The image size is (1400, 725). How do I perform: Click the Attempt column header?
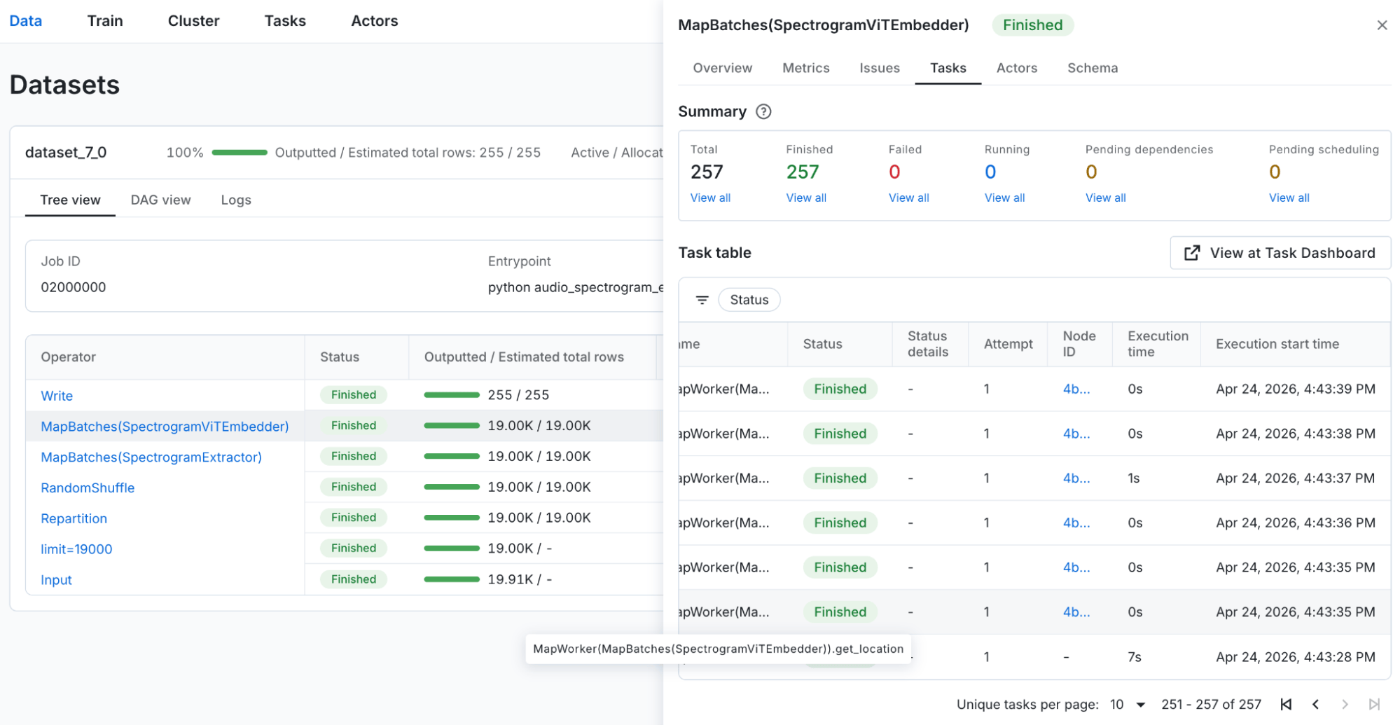(x=1008, y=345)
